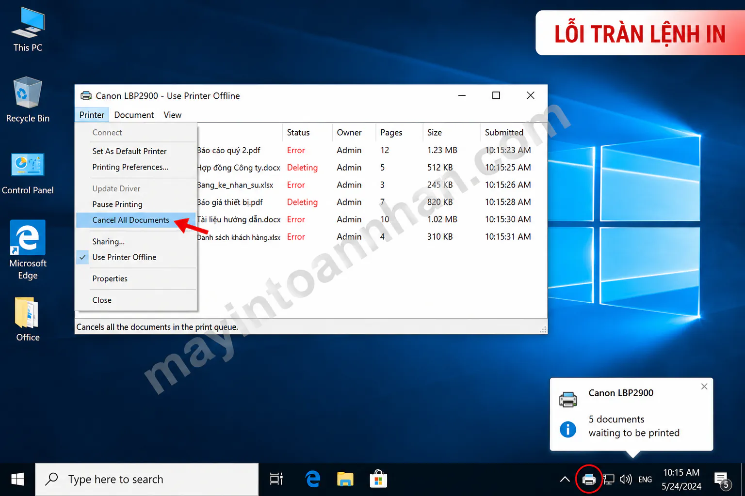This screenshot has width=745, height=496.
Task: Open Microsoft Store from the taskbar
Action: pos(378,480)
